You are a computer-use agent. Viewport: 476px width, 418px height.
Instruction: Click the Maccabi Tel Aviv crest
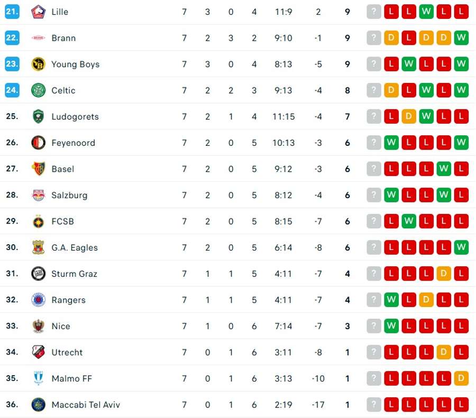[39, 405]
